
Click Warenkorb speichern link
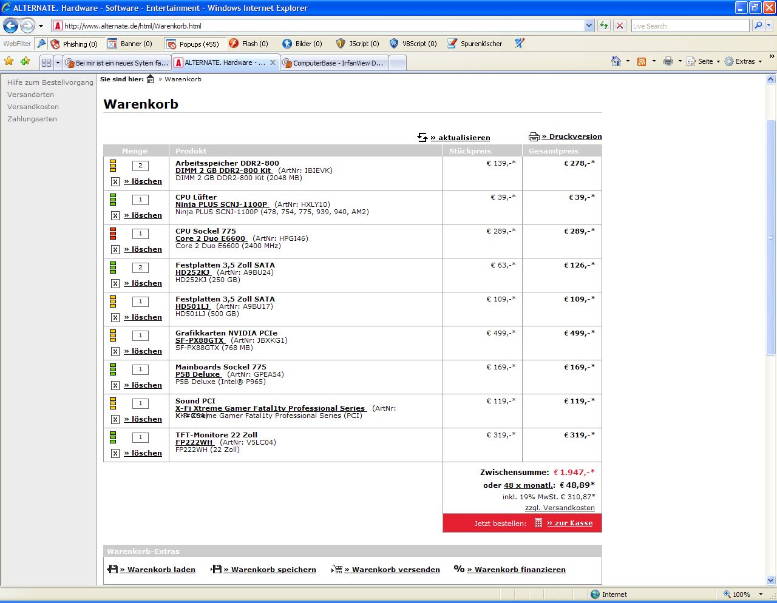pyautogui.click(x=270, y=570)
